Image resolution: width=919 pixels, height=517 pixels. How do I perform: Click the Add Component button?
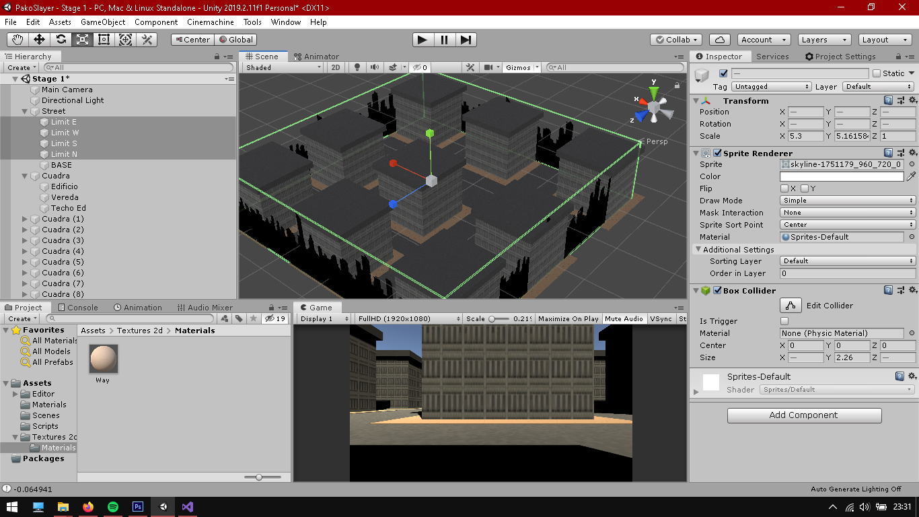804,415
